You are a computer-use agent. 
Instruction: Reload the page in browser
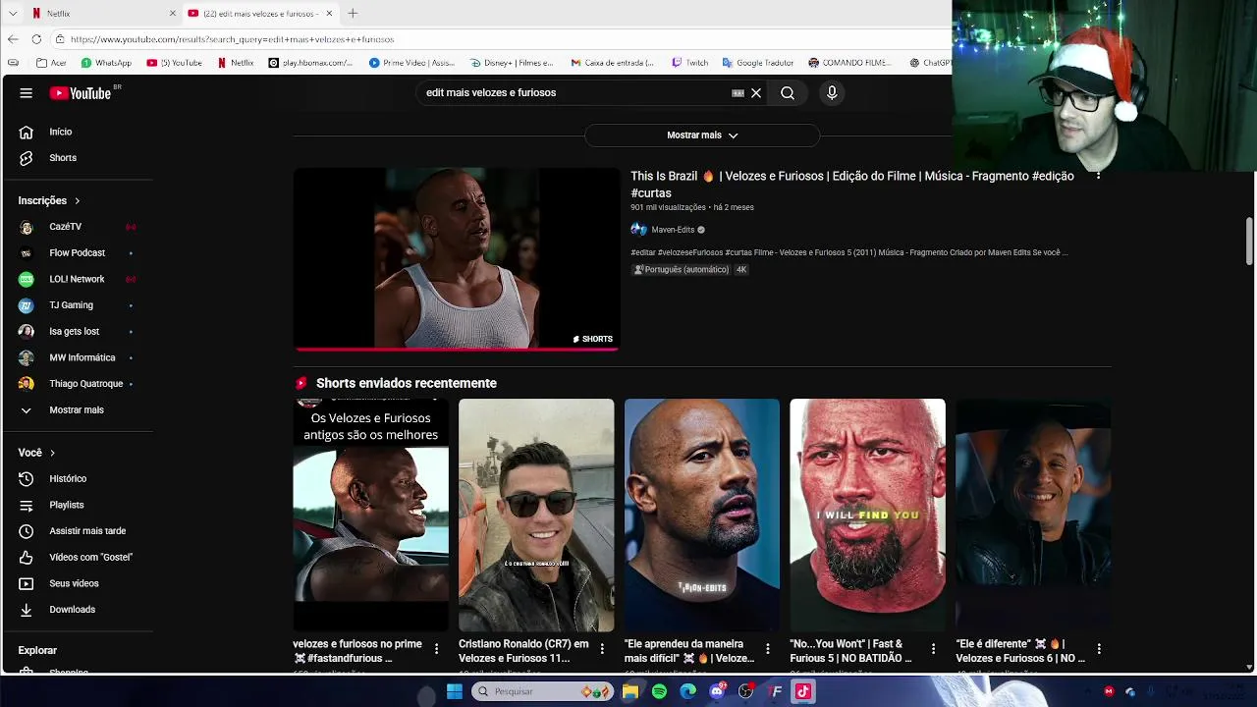(36, 39)
